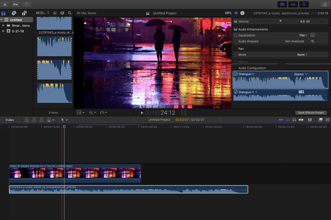Viewport: 331px width, 220px height.
Task: Open the Pan Mode None dropdown
Action: click(302, 55)
